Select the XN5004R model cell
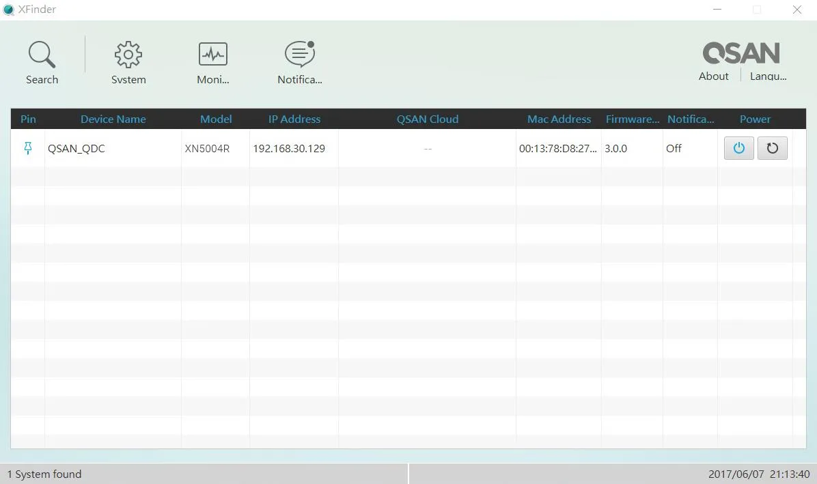817x484 pixels. pyautogui.click(x=215, y=148)
